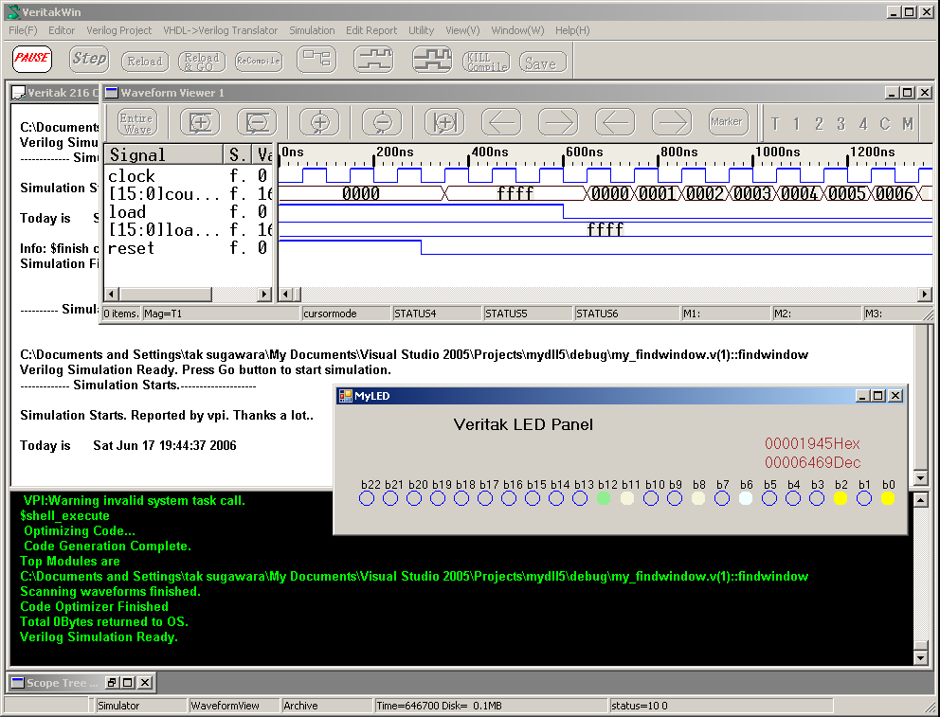This screenshot has height=717, width=940.
Task: Click the KILL Compile button
Action: point(486,62)
